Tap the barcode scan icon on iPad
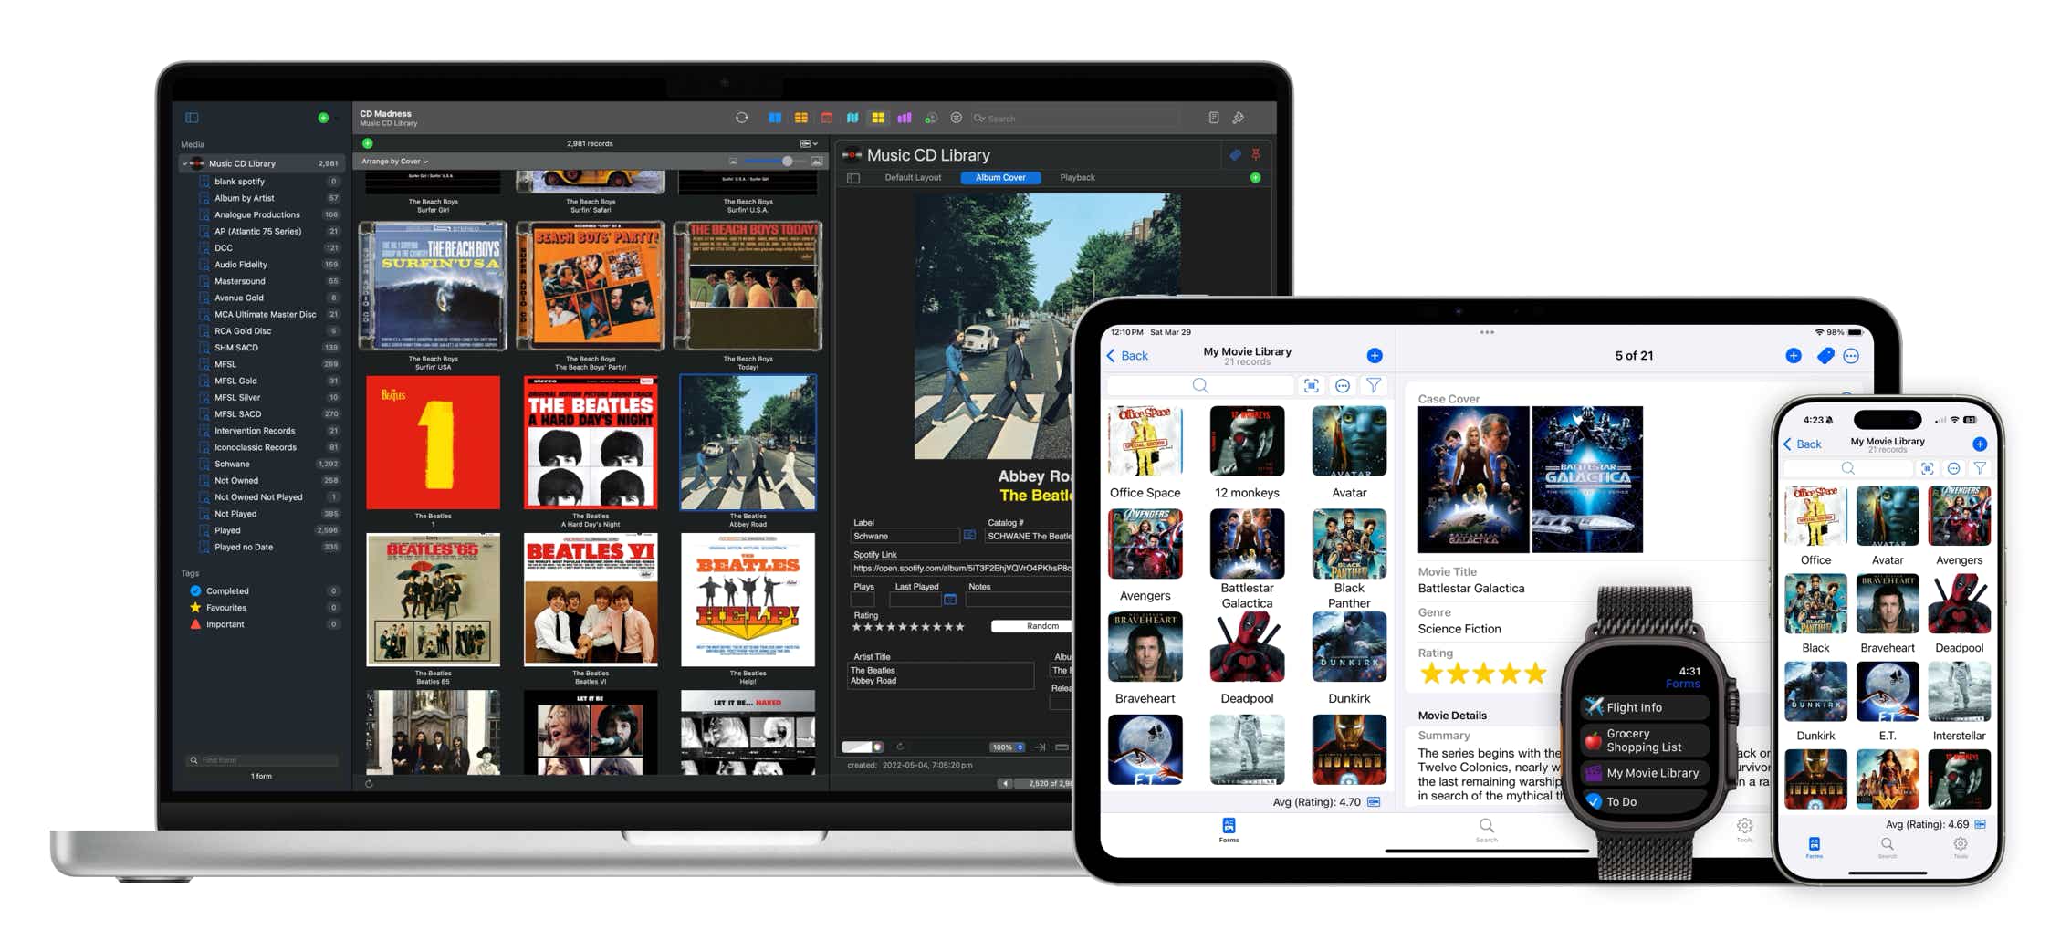Viewport: 2050px width, 951px height. coord(1312,386)
